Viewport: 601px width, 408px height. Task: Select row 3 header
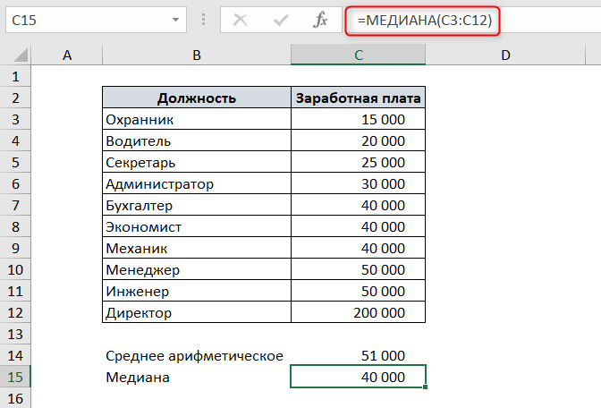coord(15,119)
